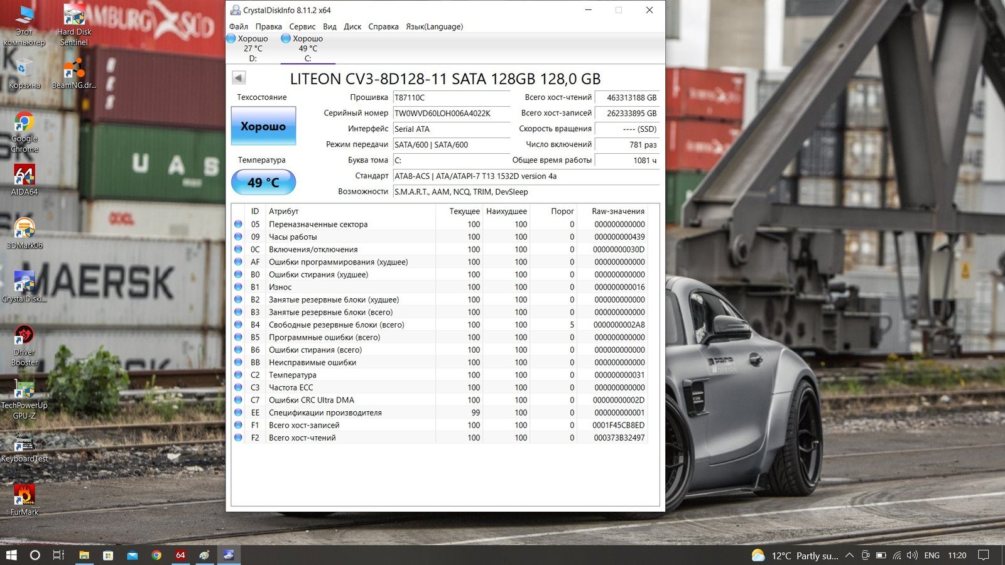
Task: Click the 49 °C temperature button
Action: click(263, 183)
